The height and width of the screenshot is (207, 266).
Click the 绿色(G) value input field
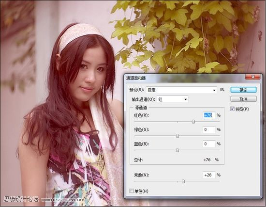point(209,129)
